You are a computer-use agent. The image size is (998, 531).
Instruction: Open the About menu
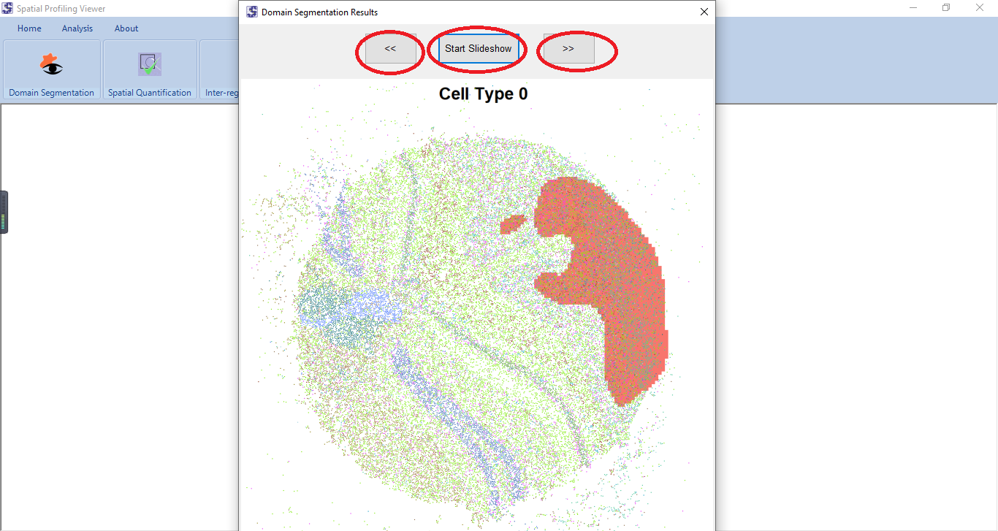click(126, 28)
